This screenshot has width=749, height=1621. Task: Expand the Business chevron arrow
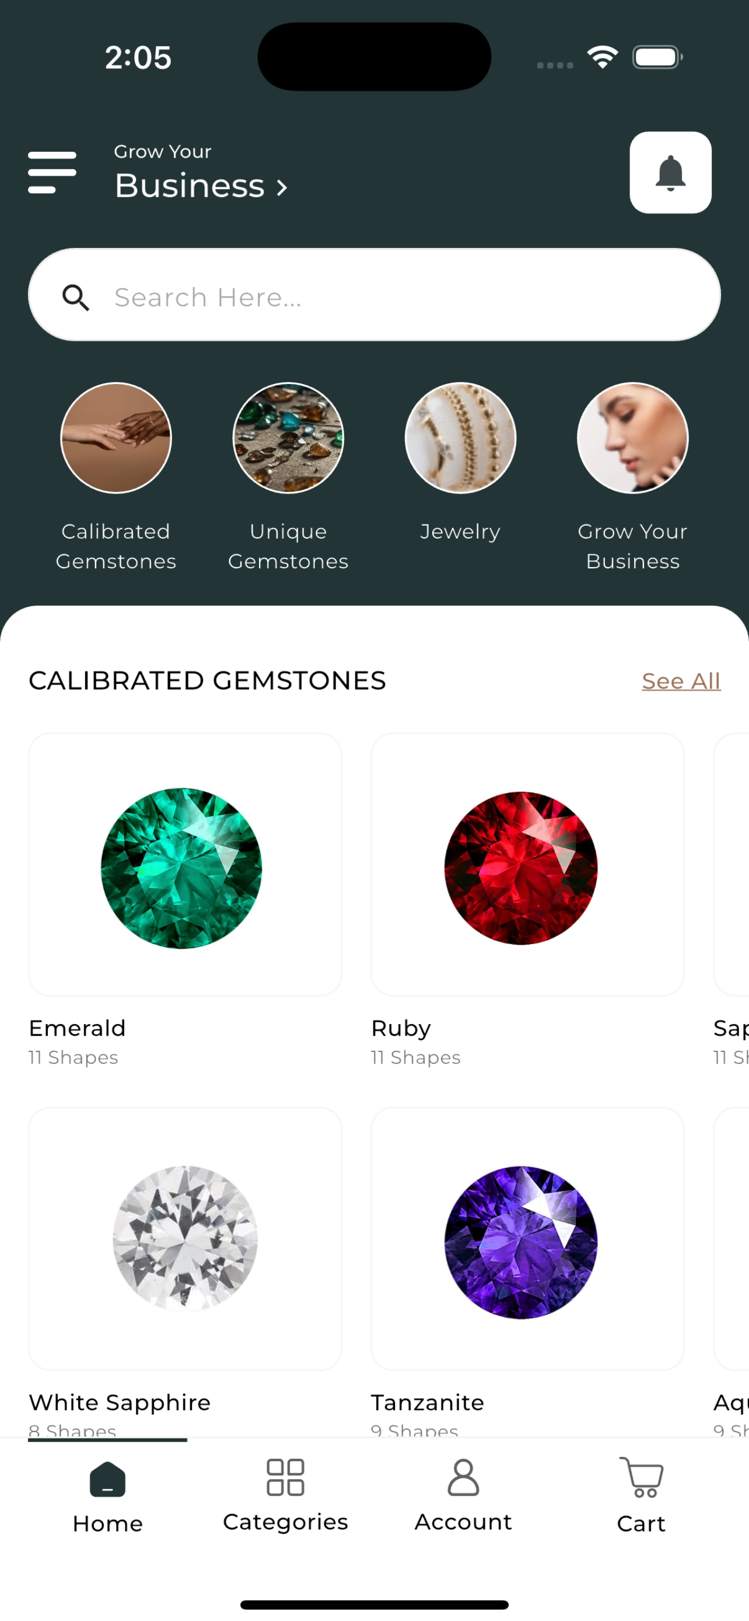[282, 187]
